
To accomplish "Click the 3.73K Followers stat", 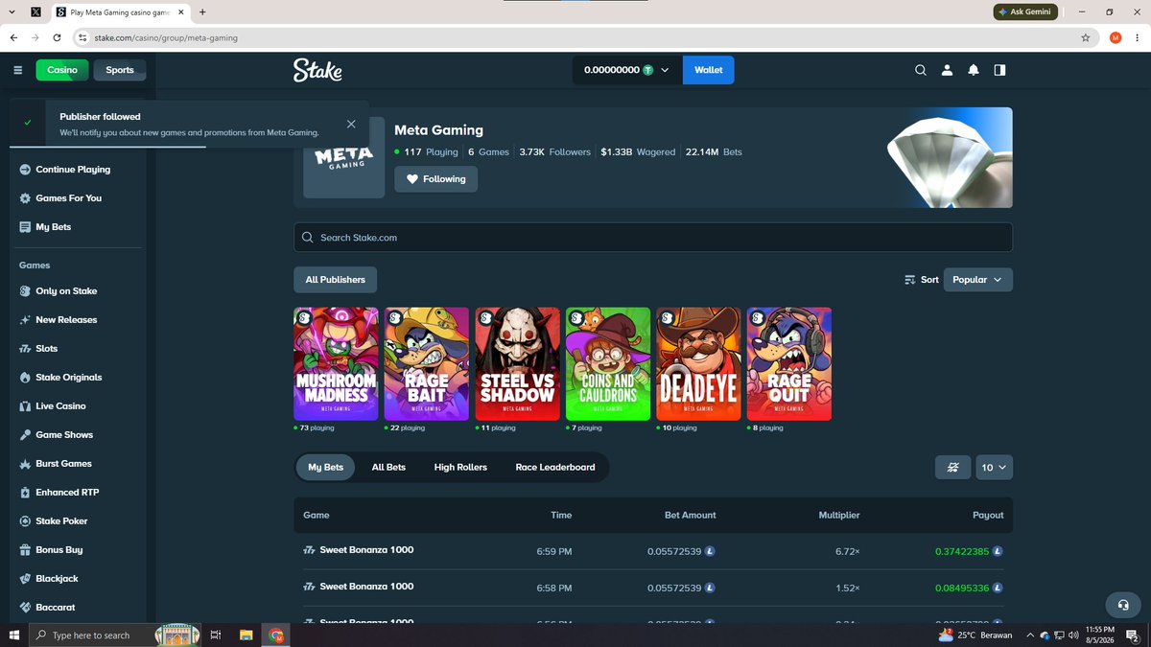I will point(555,151).
